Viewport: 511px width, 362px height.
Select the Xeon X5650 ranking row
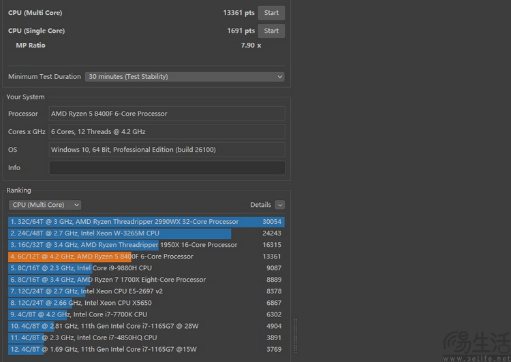[146, 303]
